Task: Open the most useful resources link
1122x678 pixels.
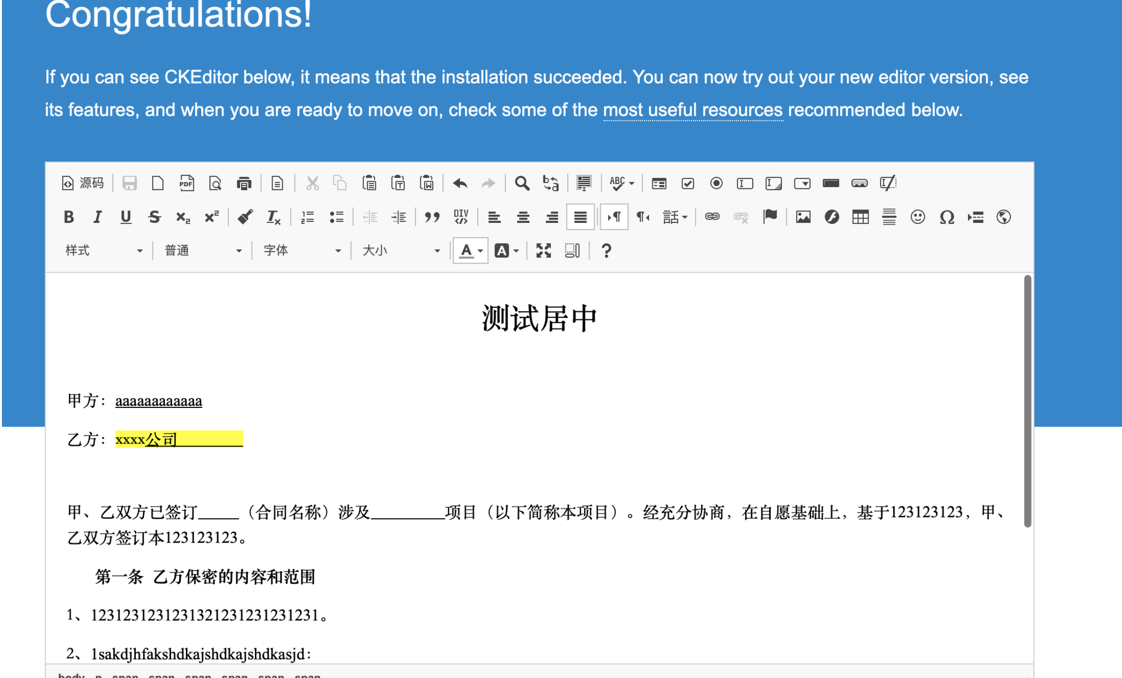Action: (x=693, y=110)
